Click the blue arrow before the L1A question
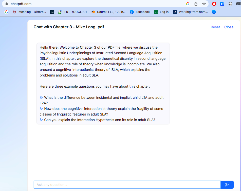The height and width of the screenshot is (191, 241). (41, 98)
